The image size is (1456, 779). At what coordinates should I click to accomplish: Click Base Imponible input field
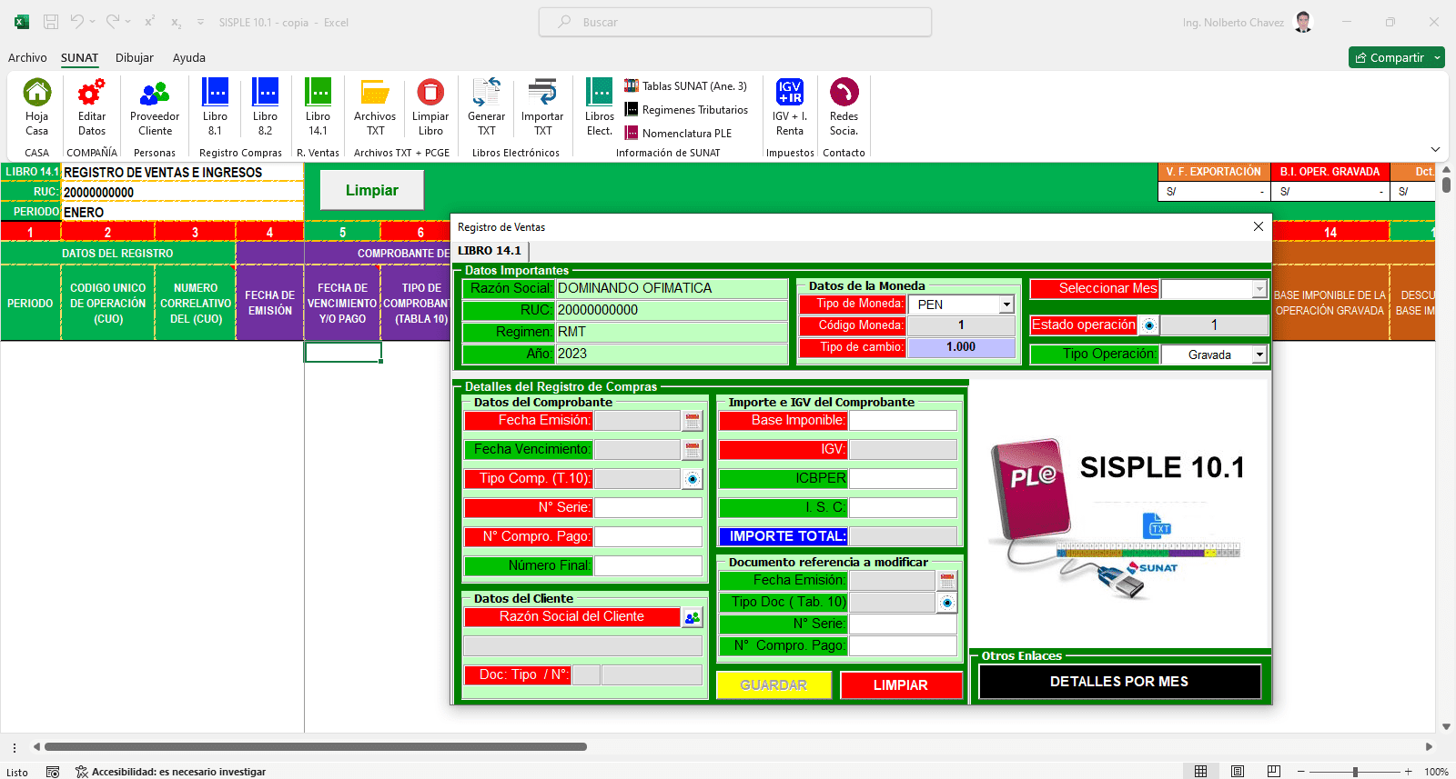click(x=903, y=421)
